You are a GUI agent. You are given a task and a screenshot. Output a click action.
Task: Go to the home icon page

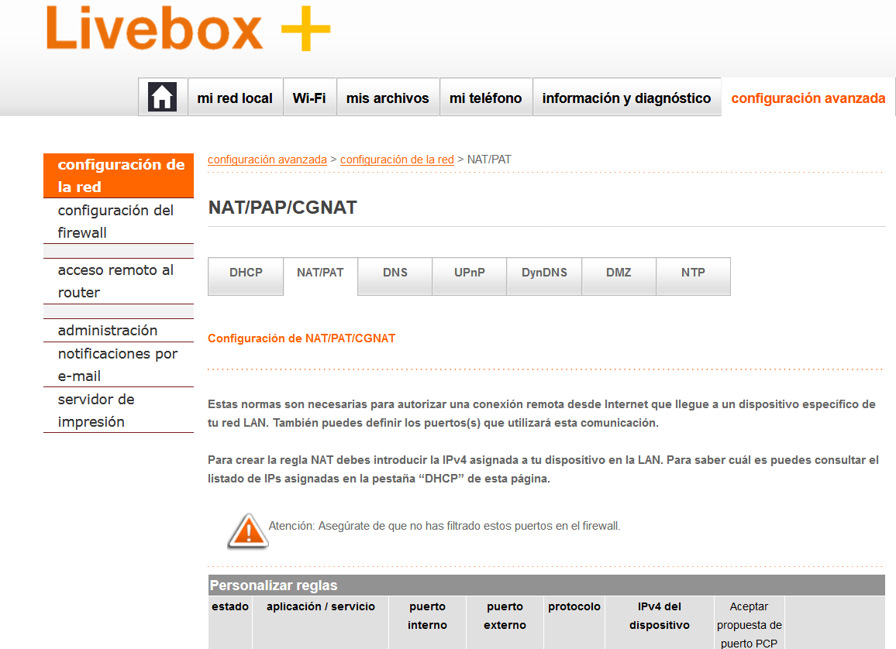tap(162, 97)
